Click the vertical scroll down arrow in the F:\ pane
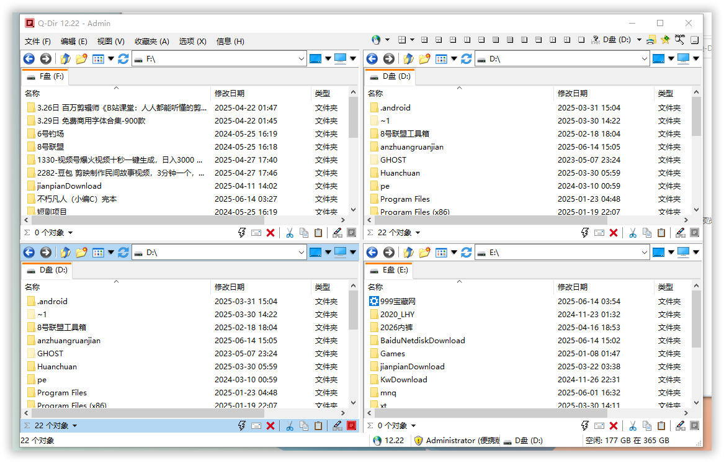 pyautogui.click(x=353, y=210)
